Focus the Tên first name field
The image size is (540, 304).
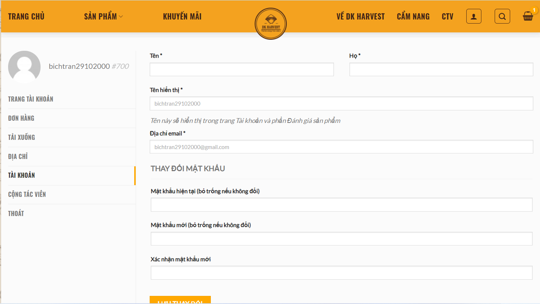pyautogui.click(x=241, y=70)
